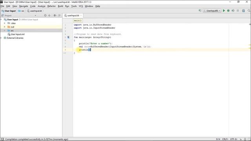Open the UserInputKt run configuration dropdown
Viewport: 251px width, 141px height.
(212, 11)
